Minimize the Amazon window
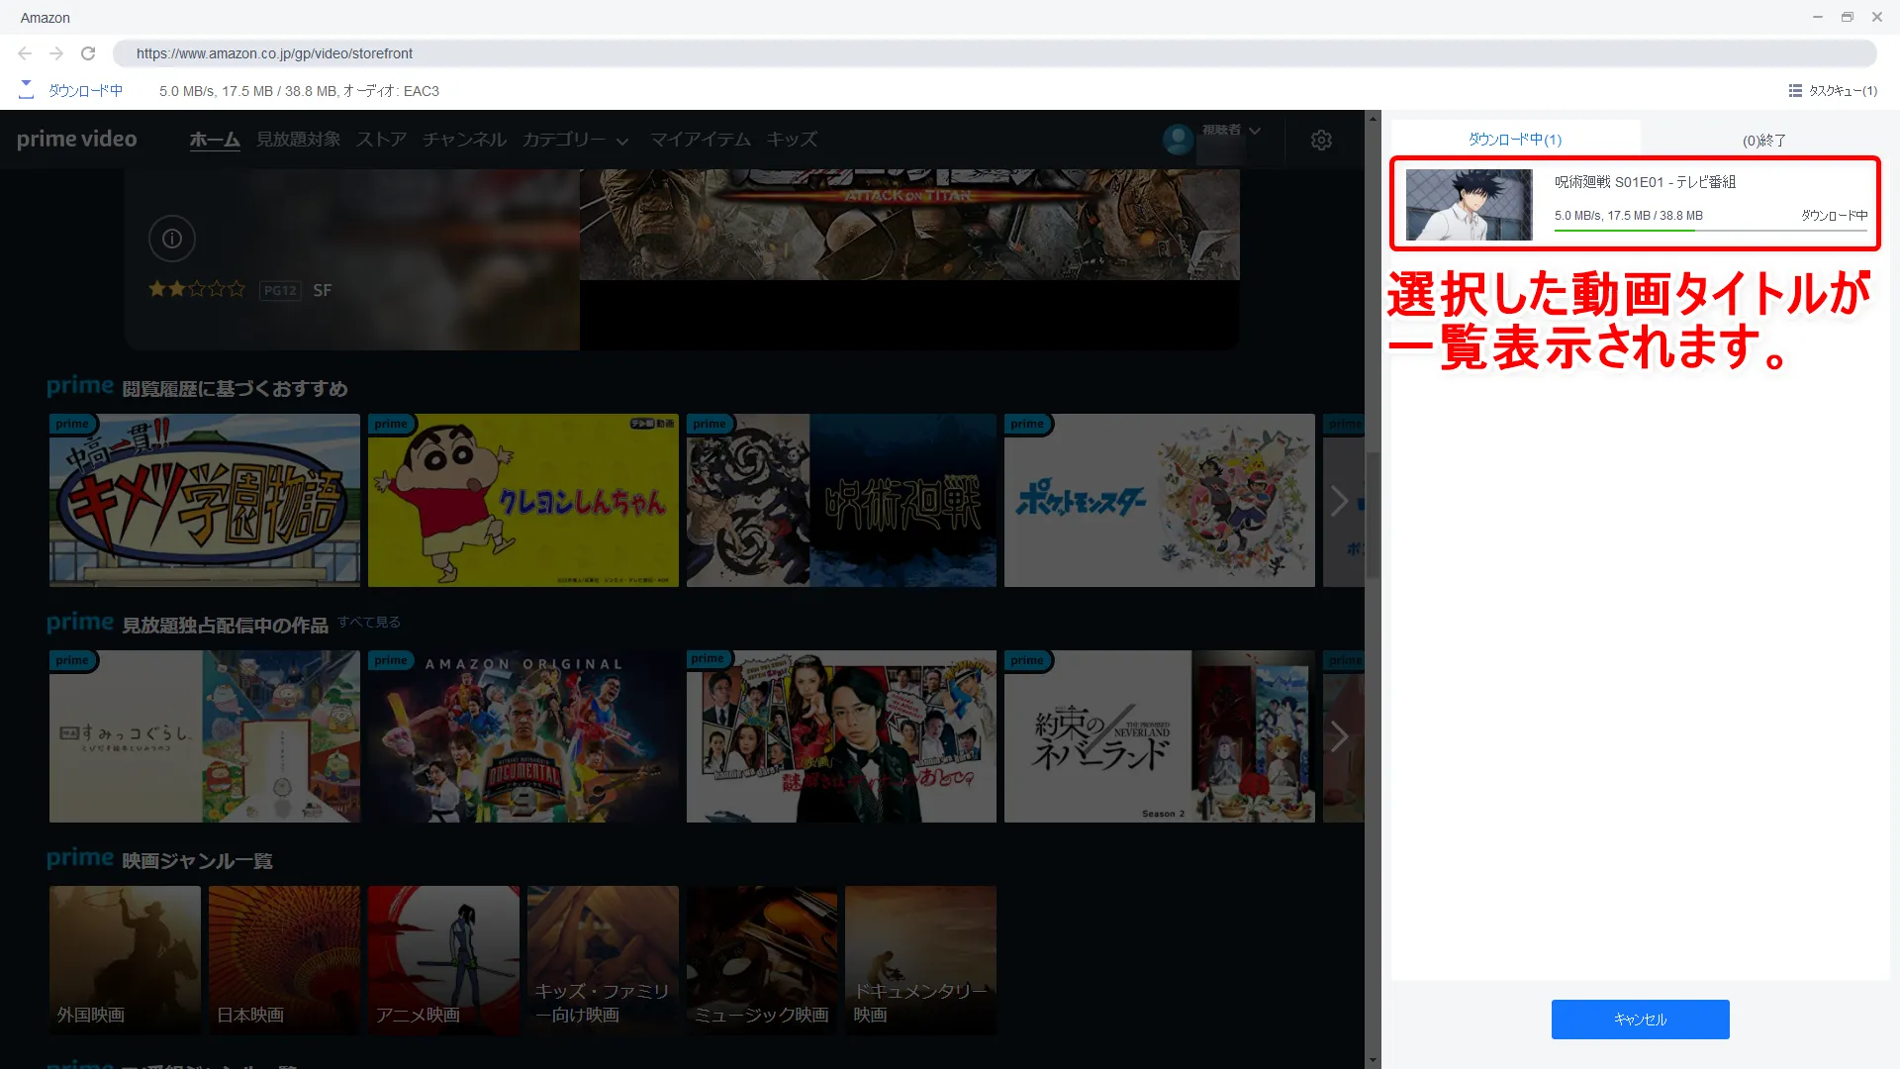Image resolution: width=1900 pixels, height=1069 pixels. click(1817, 17)
